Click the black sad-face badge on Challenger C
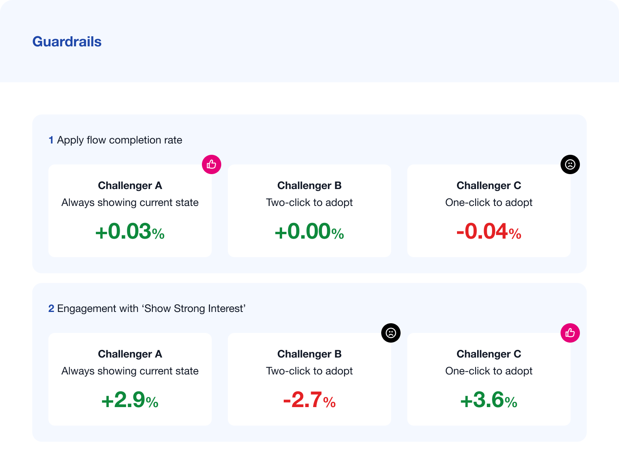Screen dimensions: 619x474 (x=570, y=164)
